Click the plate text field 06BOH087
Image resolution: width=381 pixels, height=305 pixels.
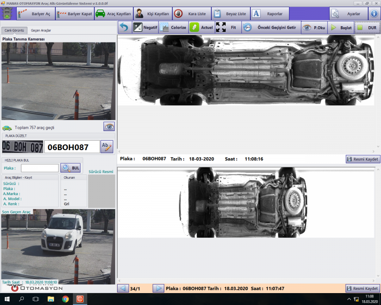pyautogui.click(x=72, y=147)
